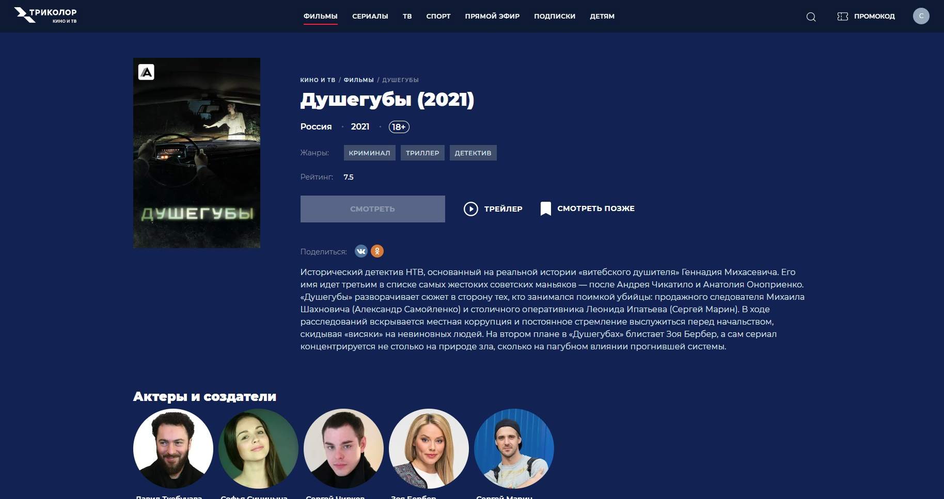The width and height of the screenshot is (944, 499).
Task: Open the Спорт section
Action: click(x=438, y=17)
